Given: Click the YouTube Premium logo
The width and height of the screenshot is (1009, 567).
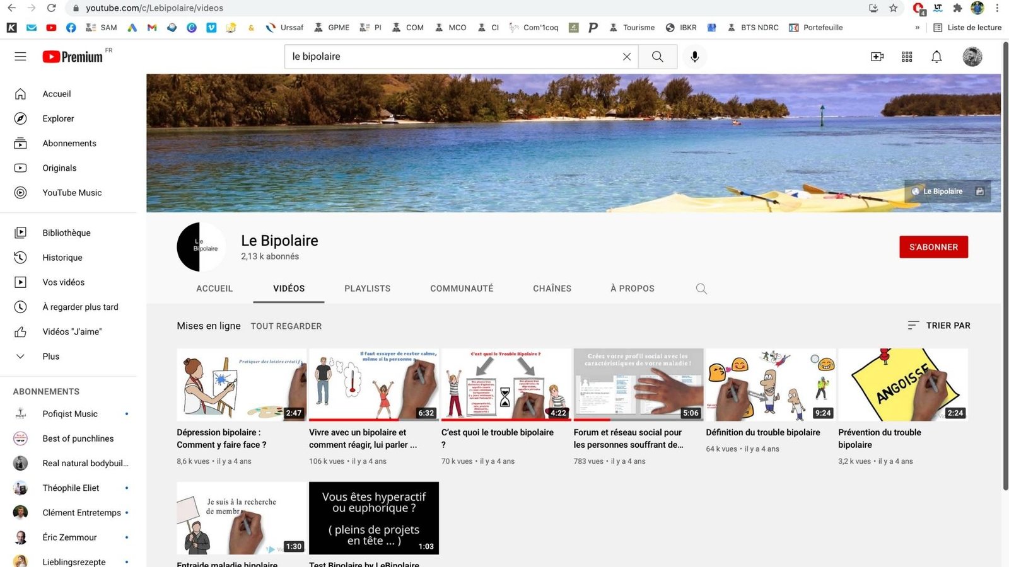Looking at the screenshot, I should pos(73,57).
